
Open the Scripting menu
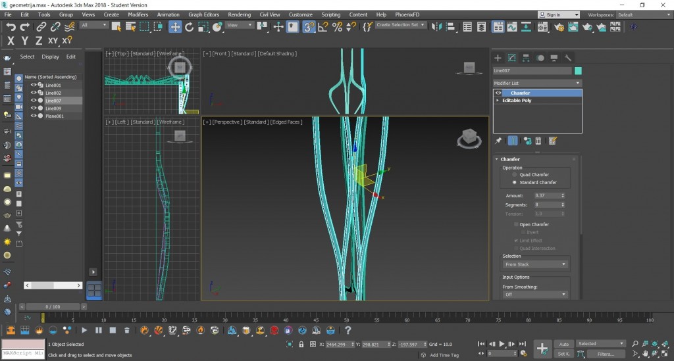[330, 14]
